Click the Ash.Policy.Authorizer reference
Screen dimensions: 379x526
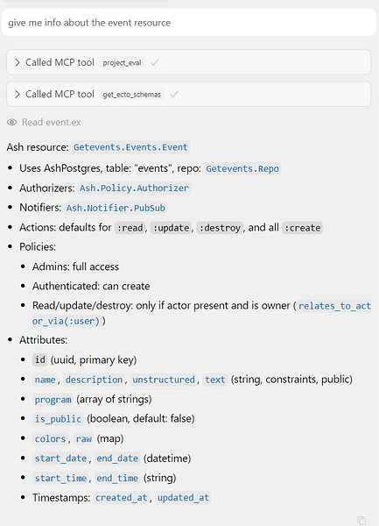pyautogui.click(x=134, y=188)
